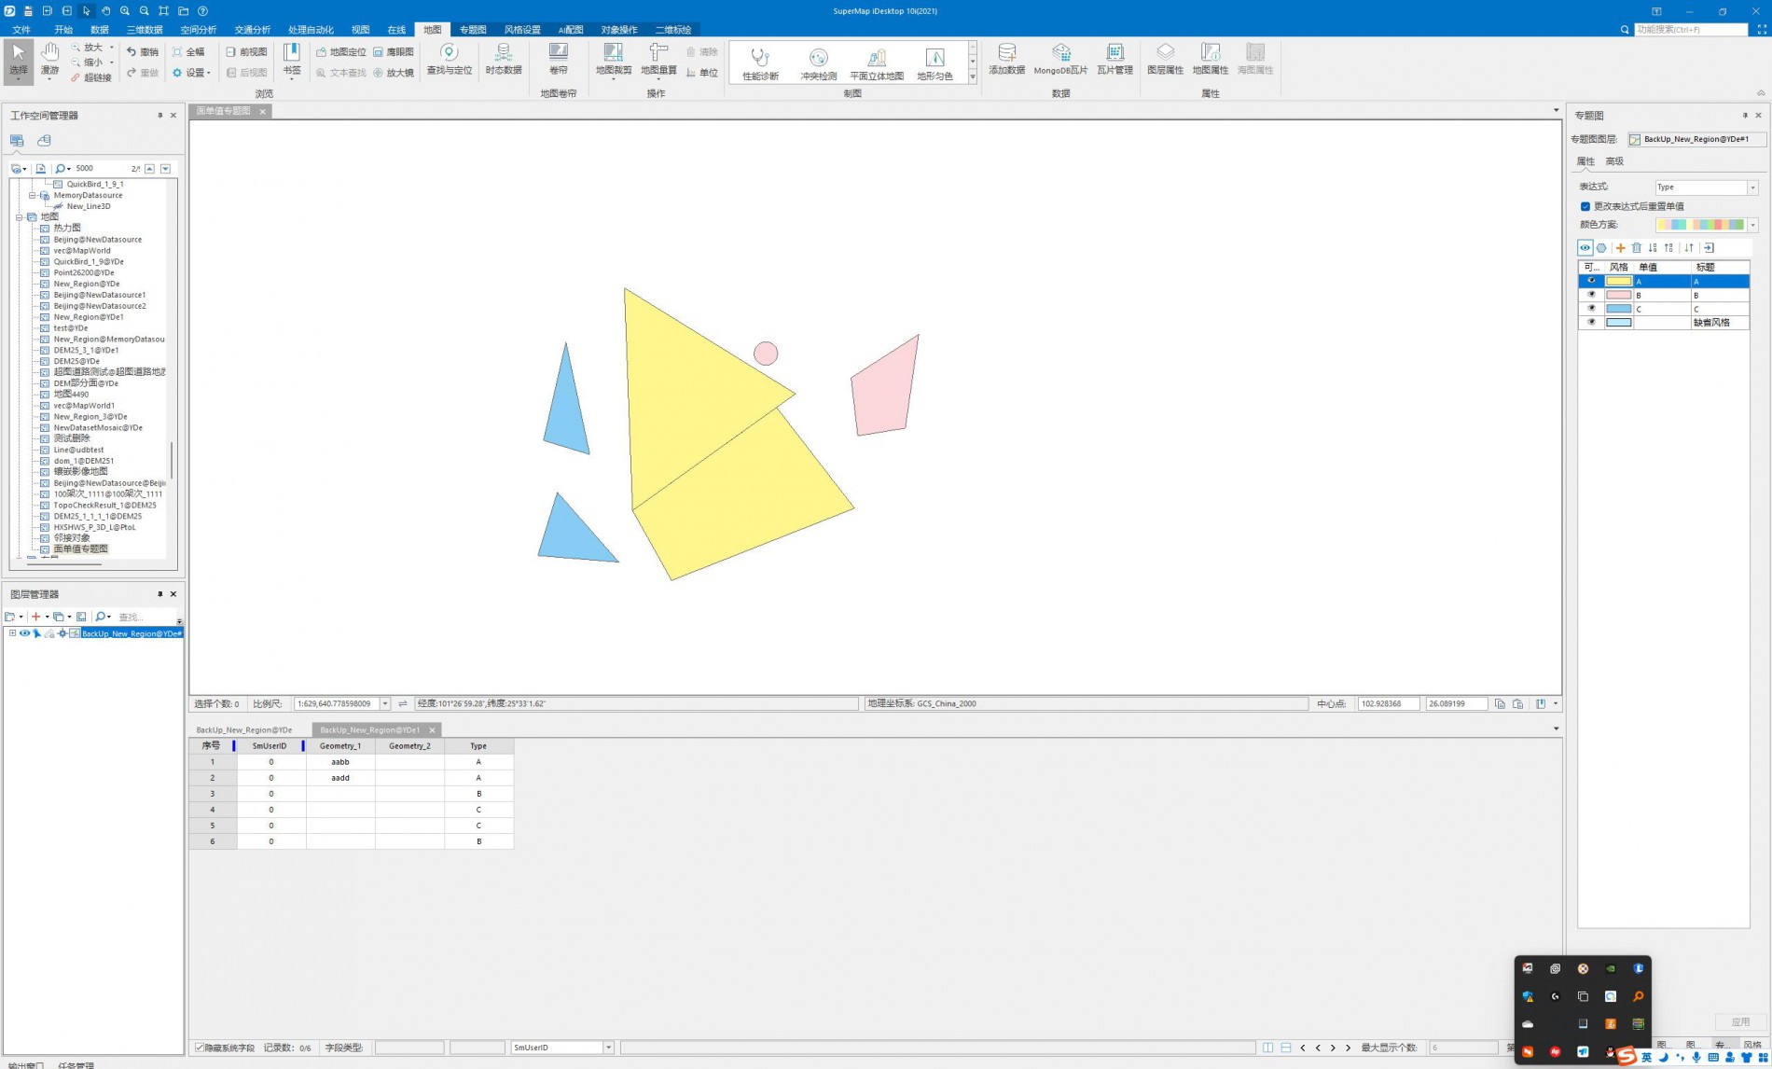Add a unique value with plus icon
Image resolution: width=1772 pixels, height=1069 pixels.
[1620, 248]
